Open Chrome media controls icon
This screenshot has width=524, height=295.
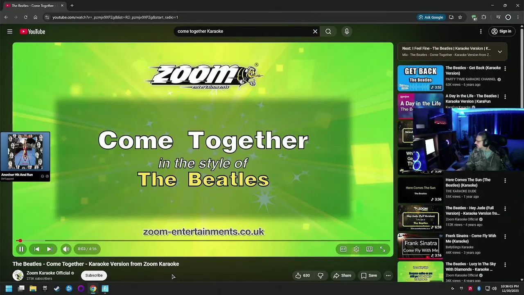(498, 17)
